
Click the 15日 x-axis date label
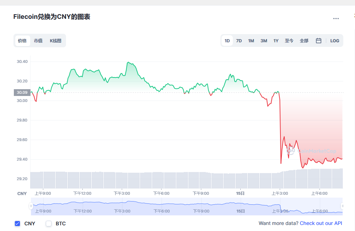pyautogui.click(x=240, y=193)
